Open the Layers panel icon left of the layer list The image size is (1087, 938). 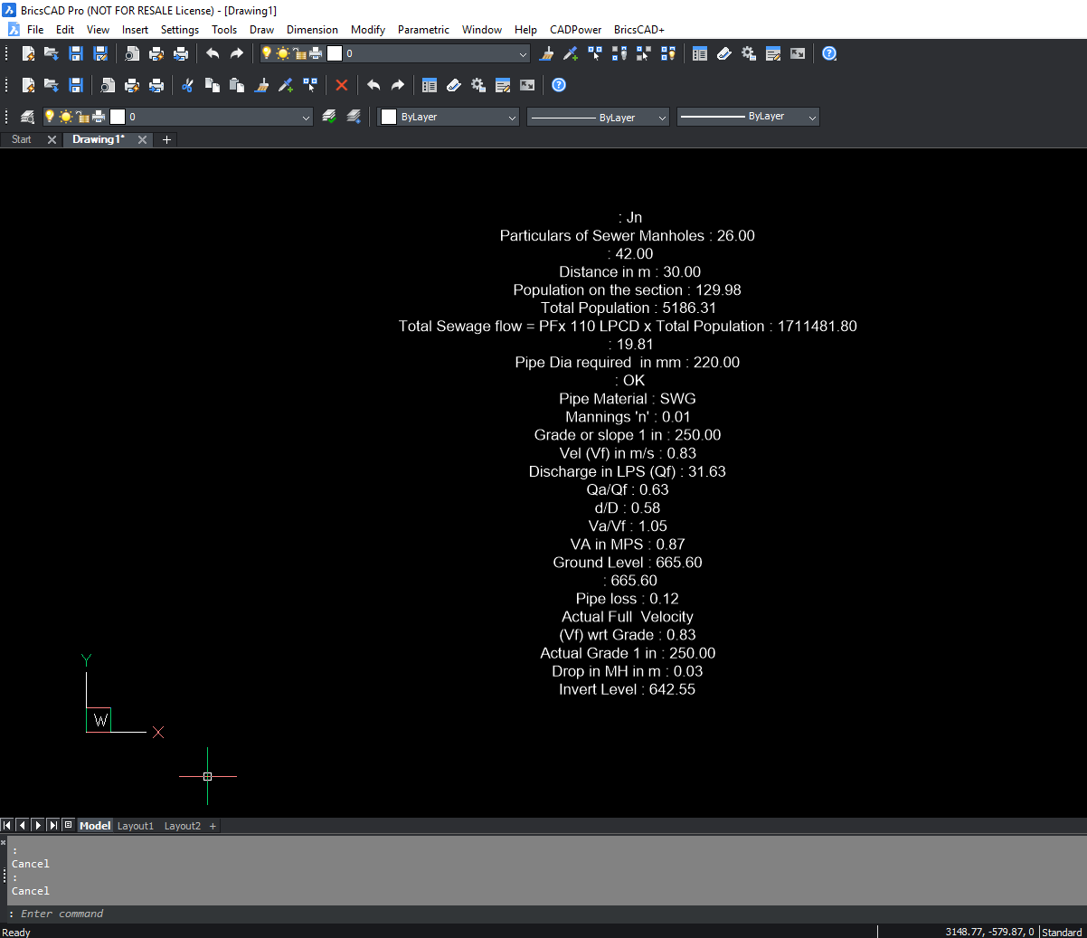tap(27, 117)
